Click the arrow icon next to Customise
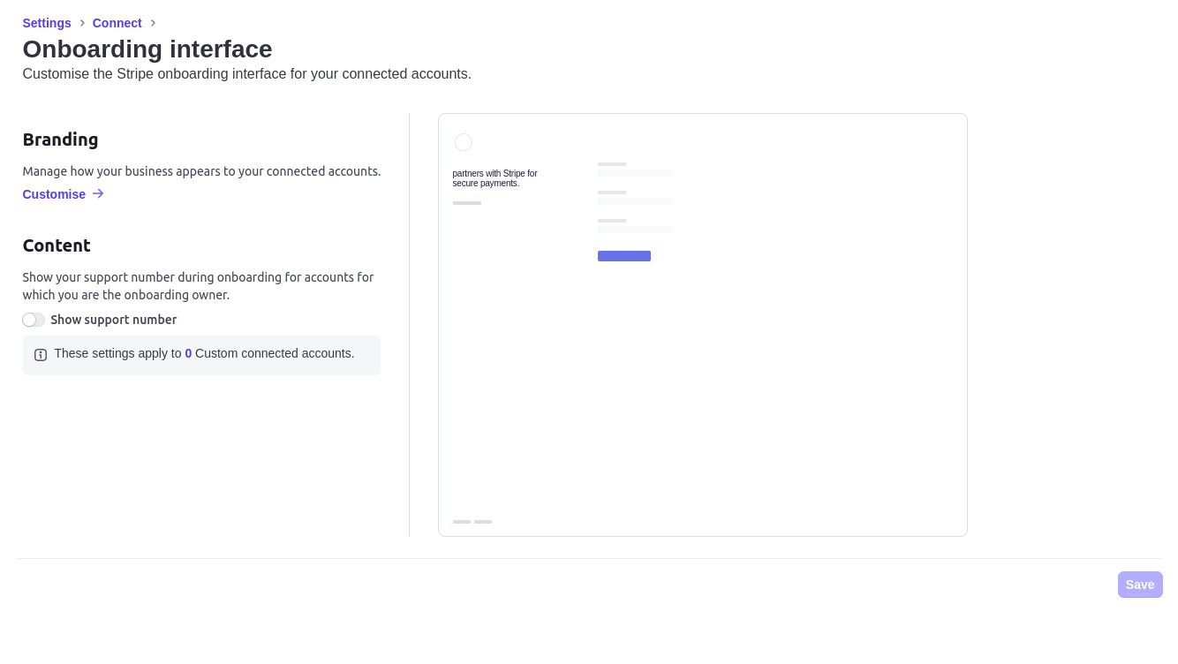The image size is (1178, 664). pyautogui.click(x=97, y=193)
